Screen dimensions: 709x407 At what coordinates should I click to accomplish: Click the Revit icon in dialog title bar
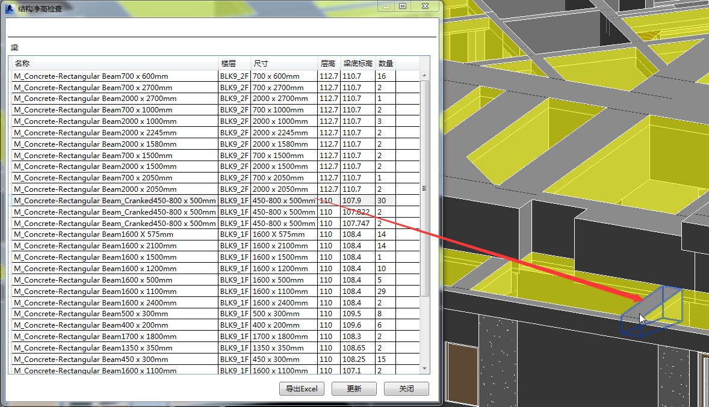(10, 9)
